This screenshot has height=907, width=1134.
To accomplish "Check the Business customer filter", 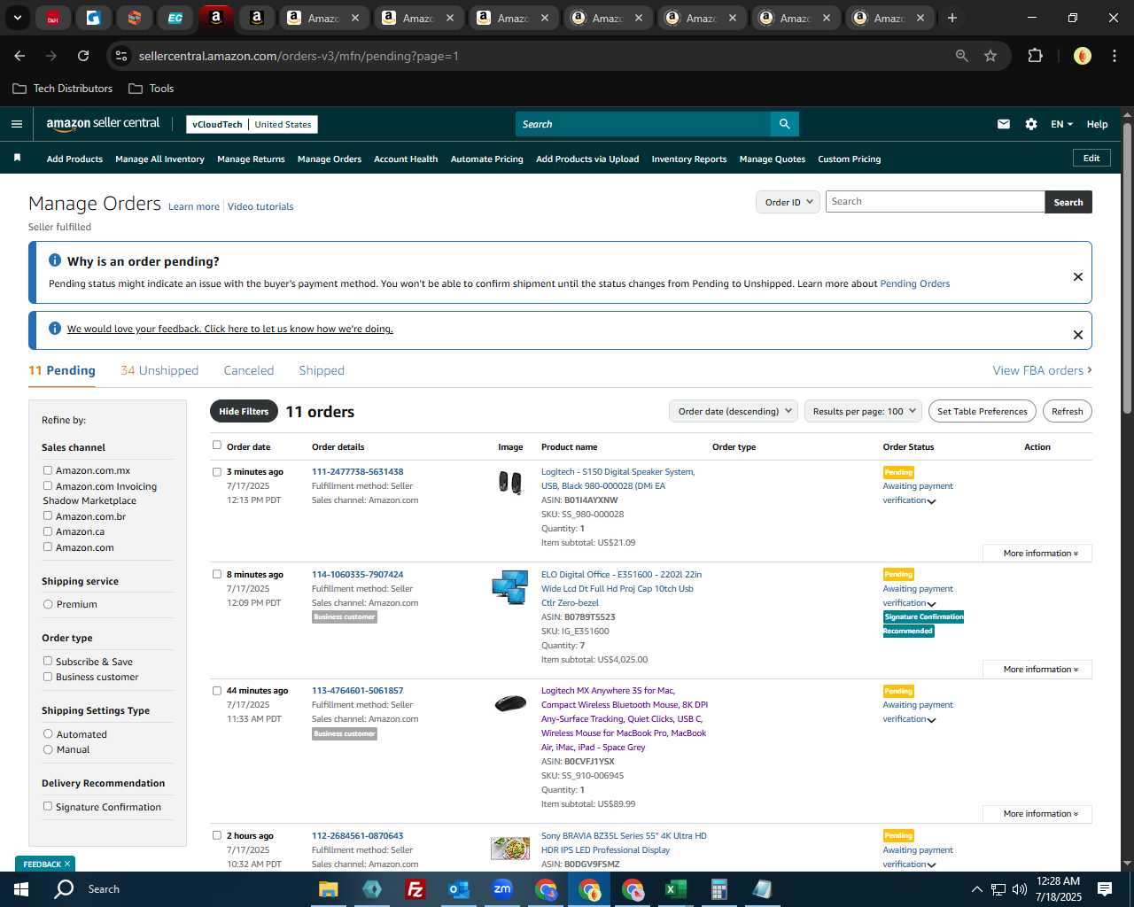I will click(48, 677).
